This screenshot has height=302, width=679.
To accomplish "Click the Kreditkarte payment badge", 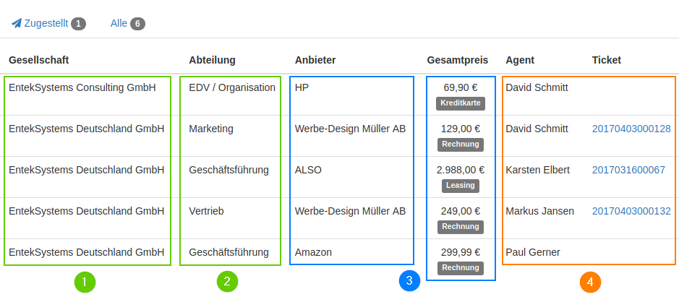I will (461, 103).
